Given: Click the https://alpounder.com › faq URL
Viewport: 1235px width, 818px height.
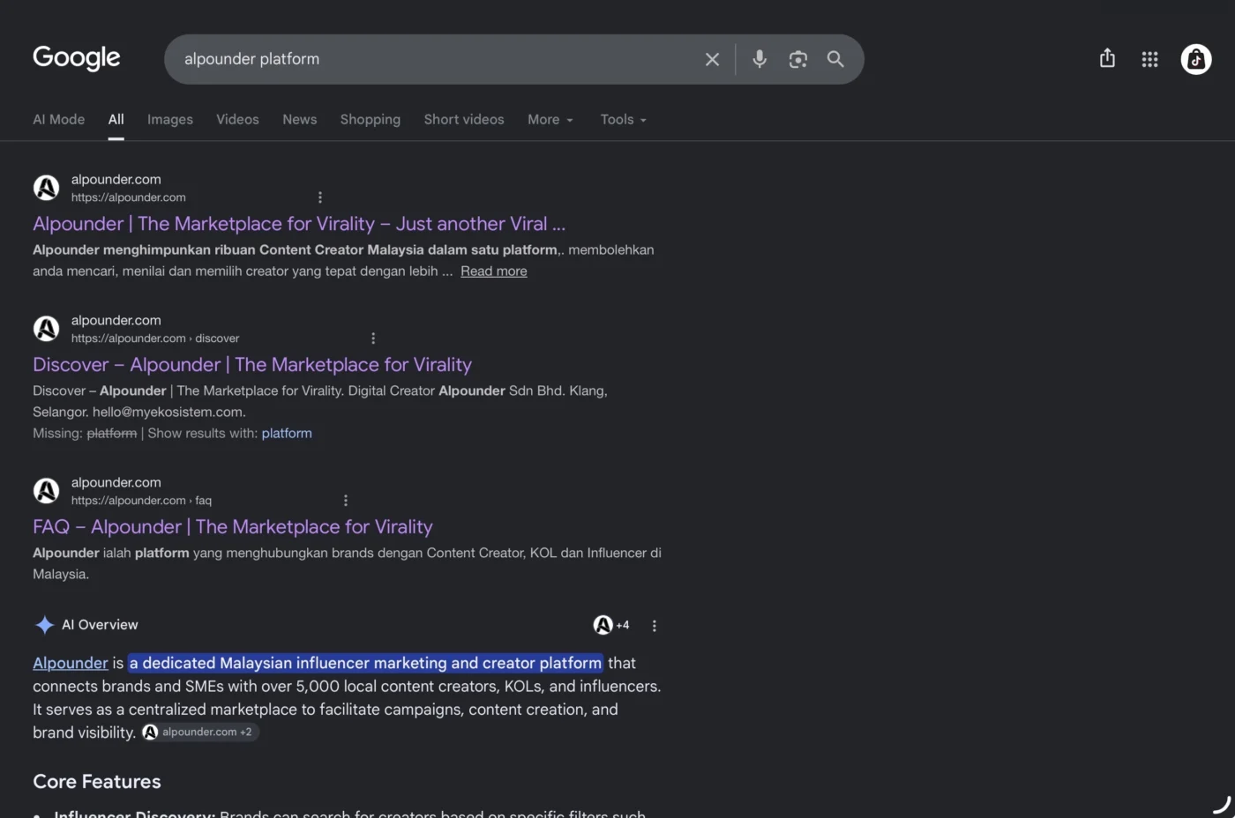Looking at the screenshot, I should (x=142, y=501).
